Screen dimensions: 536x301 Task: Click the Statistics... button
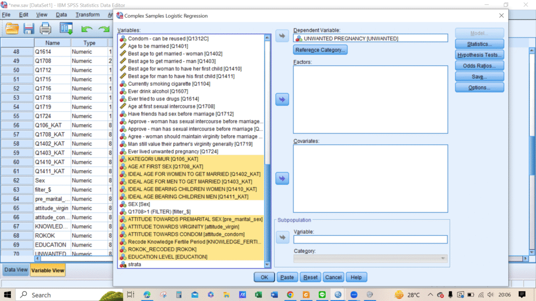[479, 44]
